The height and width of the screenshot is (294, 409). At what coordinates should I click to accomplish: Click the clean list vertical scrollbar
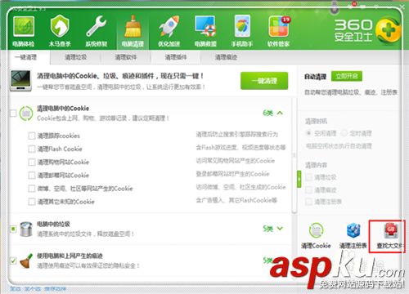pos(294,155)
